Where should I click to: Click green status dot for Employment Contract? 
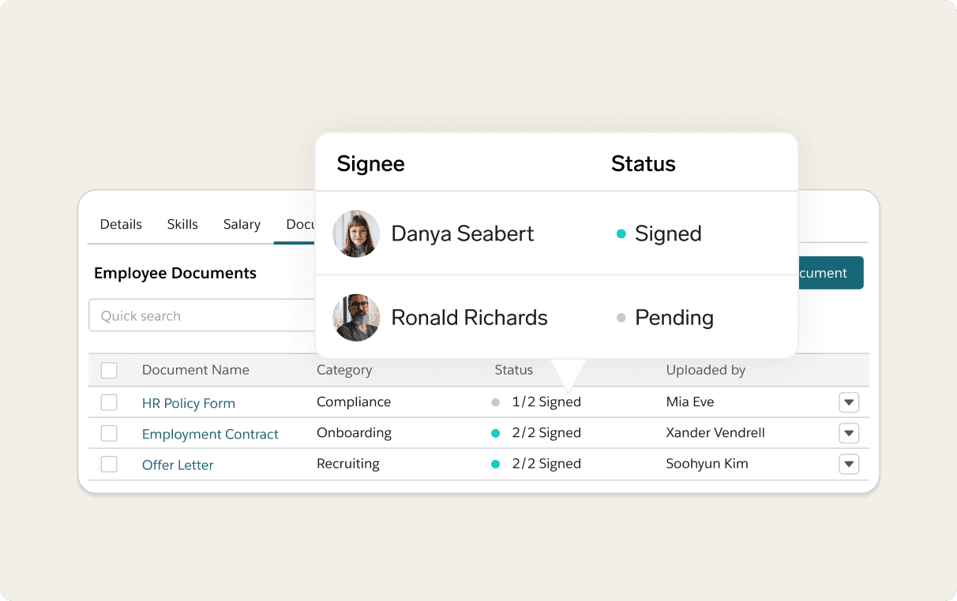coord(496,433)
